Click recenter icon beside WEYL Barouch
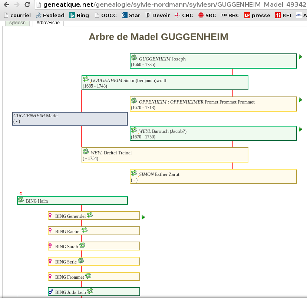307x298 pixels. [134, 130]
